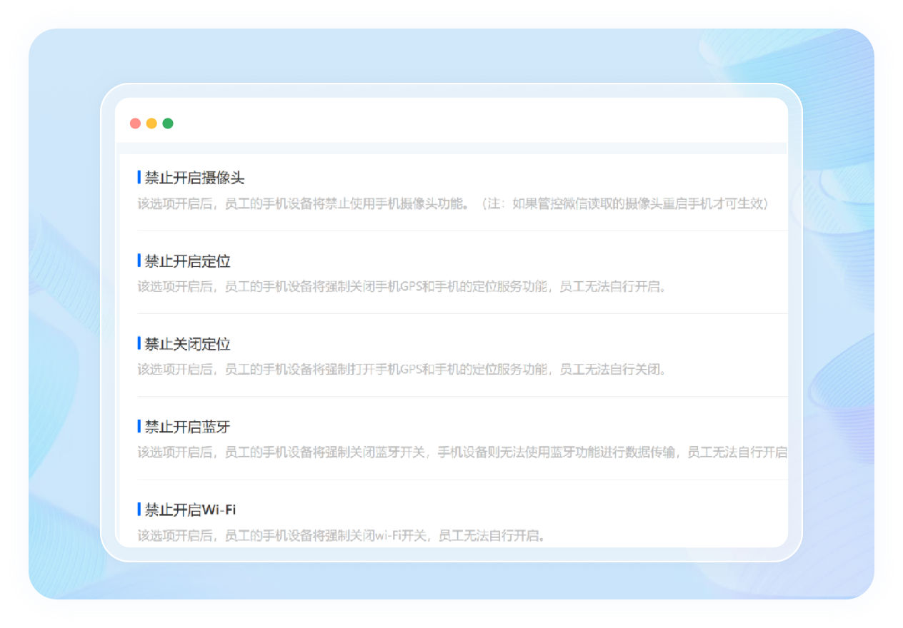Click the blue bar beside 禁止开启Wi-Fi
Screen dimensions: 903x628
[x=139, y=509]
